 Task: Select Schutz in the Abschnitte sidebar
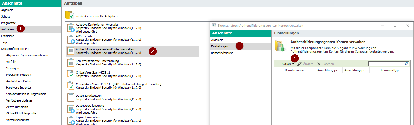click(x=5, y=16)
